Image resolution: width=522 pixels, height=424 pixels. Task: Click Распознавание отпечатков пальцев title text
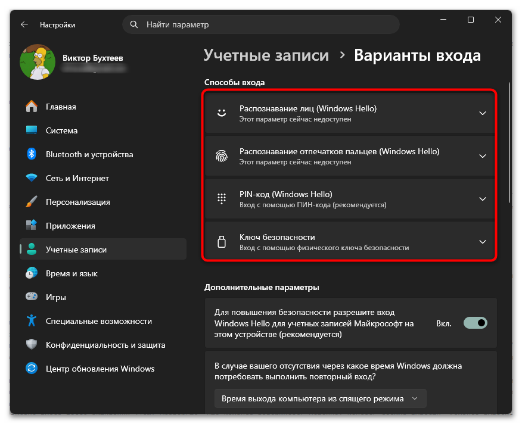(339, 151)
